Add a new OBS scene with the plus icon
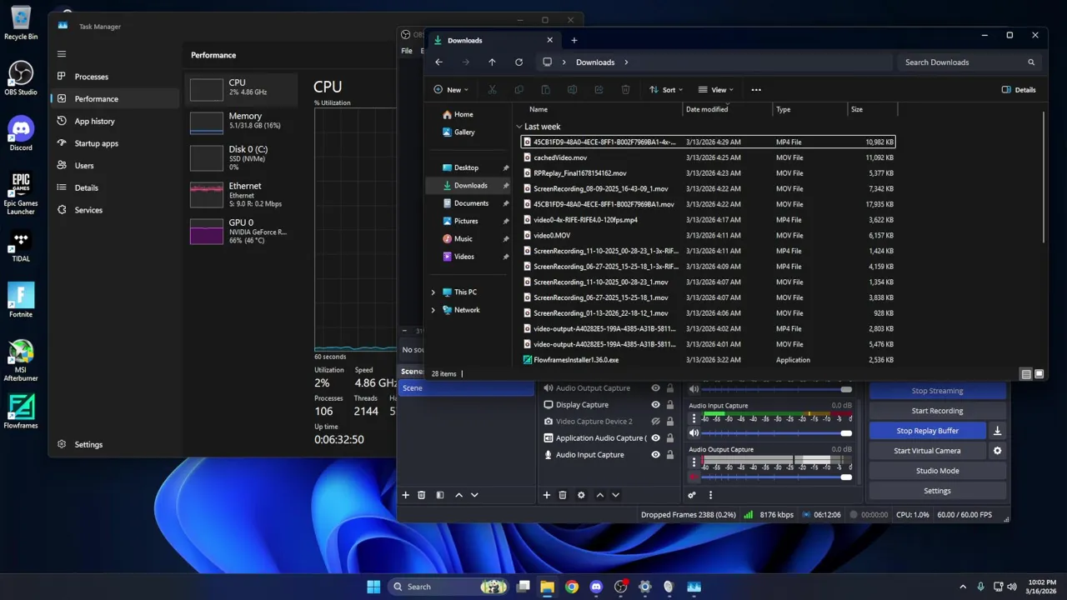The image size is (1067, 600). point(406,495)
